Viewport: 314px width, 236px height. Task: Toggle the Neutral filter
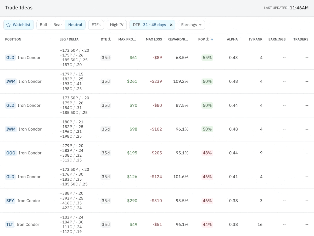tap(75, 25)
